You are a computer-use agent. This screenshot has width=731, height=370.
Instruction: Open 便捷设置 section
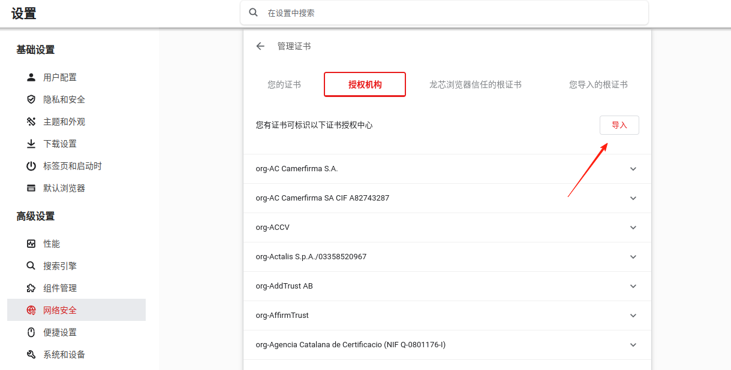click(76, 332)
